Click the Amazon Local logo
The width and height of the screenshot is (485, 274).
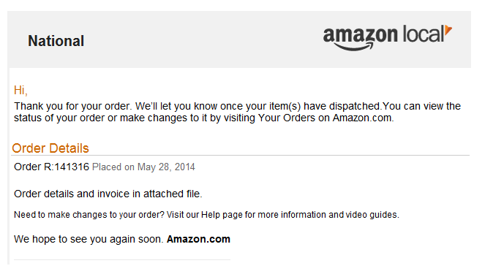click(x=387, y=38)
